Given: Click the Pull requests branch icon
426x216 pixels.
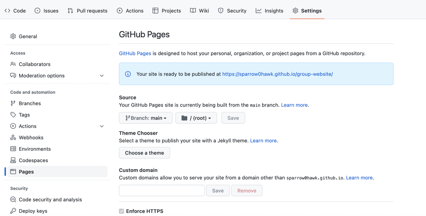Looking at the screenshot, I should [x=70, y=11].
